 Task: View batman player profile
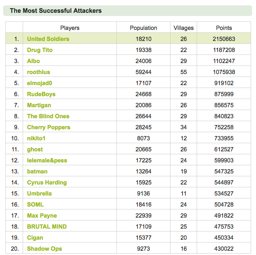tap(37, 171)
